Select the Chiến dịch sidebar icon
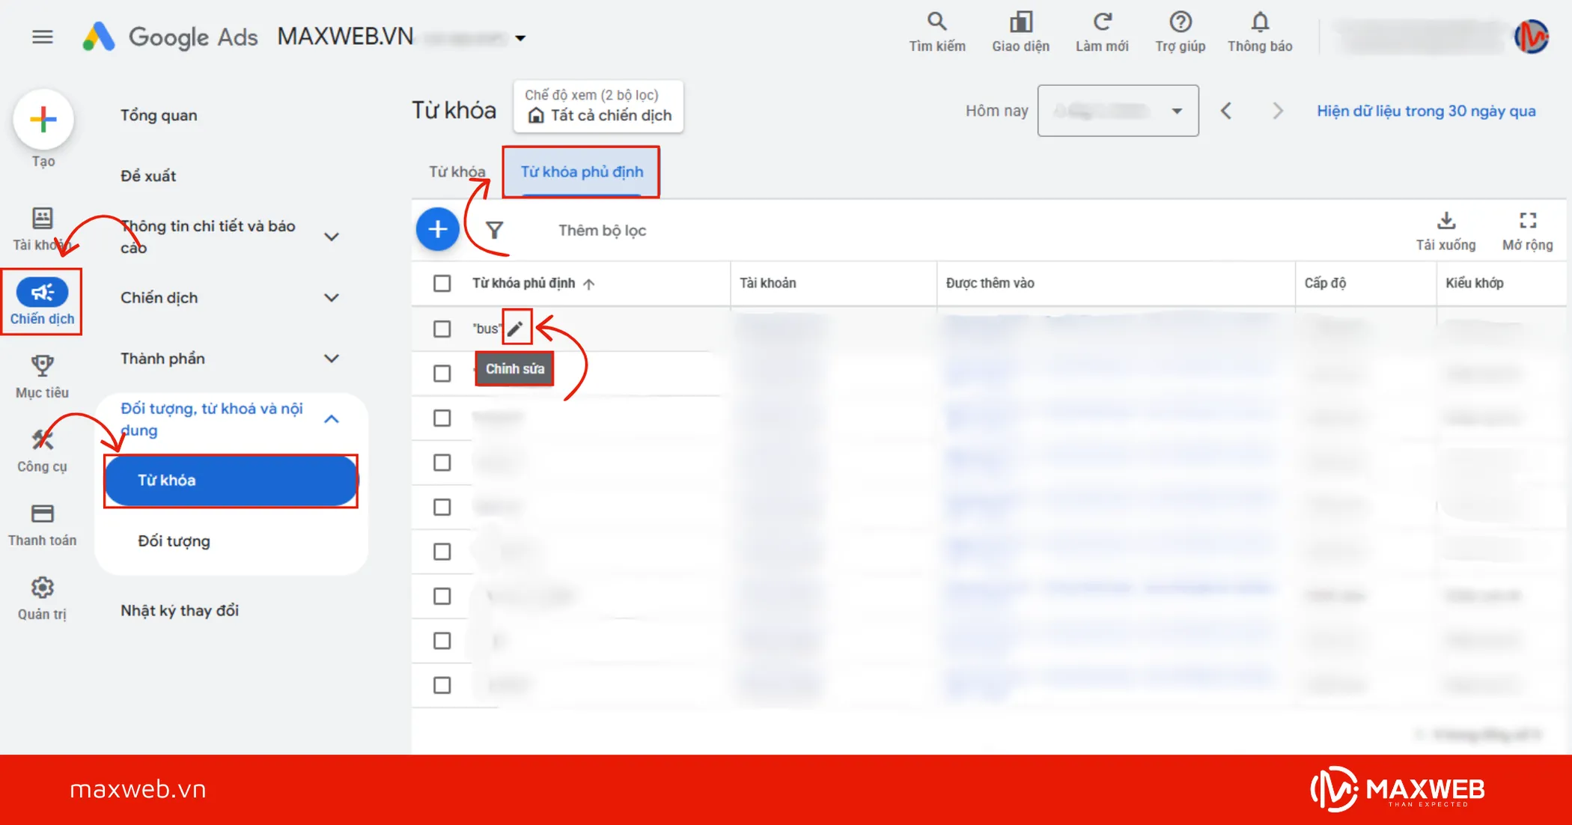1572x825 pixels. coord(43,293)
